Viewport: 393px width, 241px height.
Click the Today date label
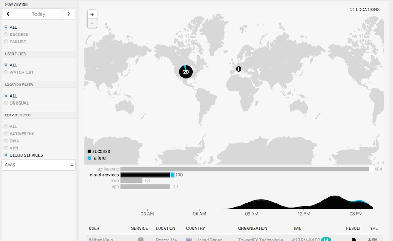point(38,14)
